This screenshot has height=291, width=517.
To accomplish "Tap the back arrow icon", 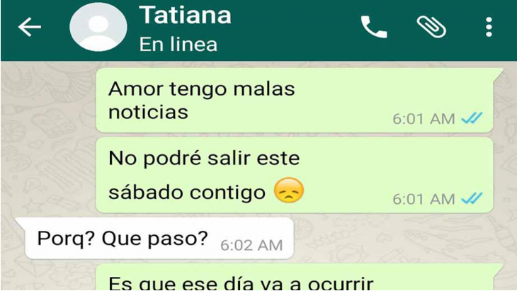I will pyautogui.click(x=30, y=27).
